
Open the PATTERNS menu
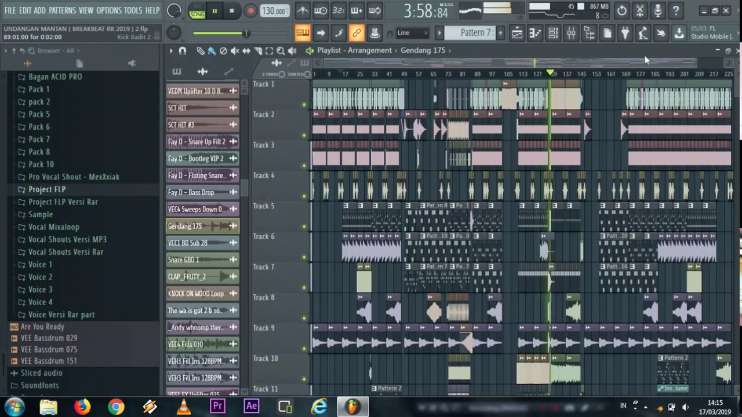tap(62, 10)
